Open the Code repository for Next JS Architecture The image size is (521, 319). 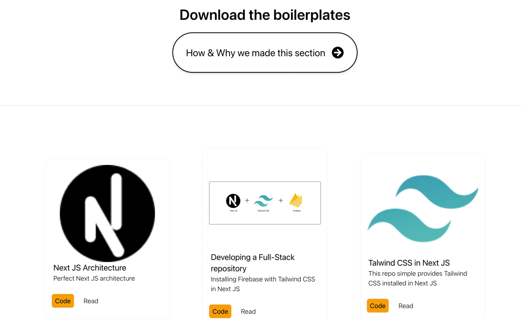[x=63, y=301]
